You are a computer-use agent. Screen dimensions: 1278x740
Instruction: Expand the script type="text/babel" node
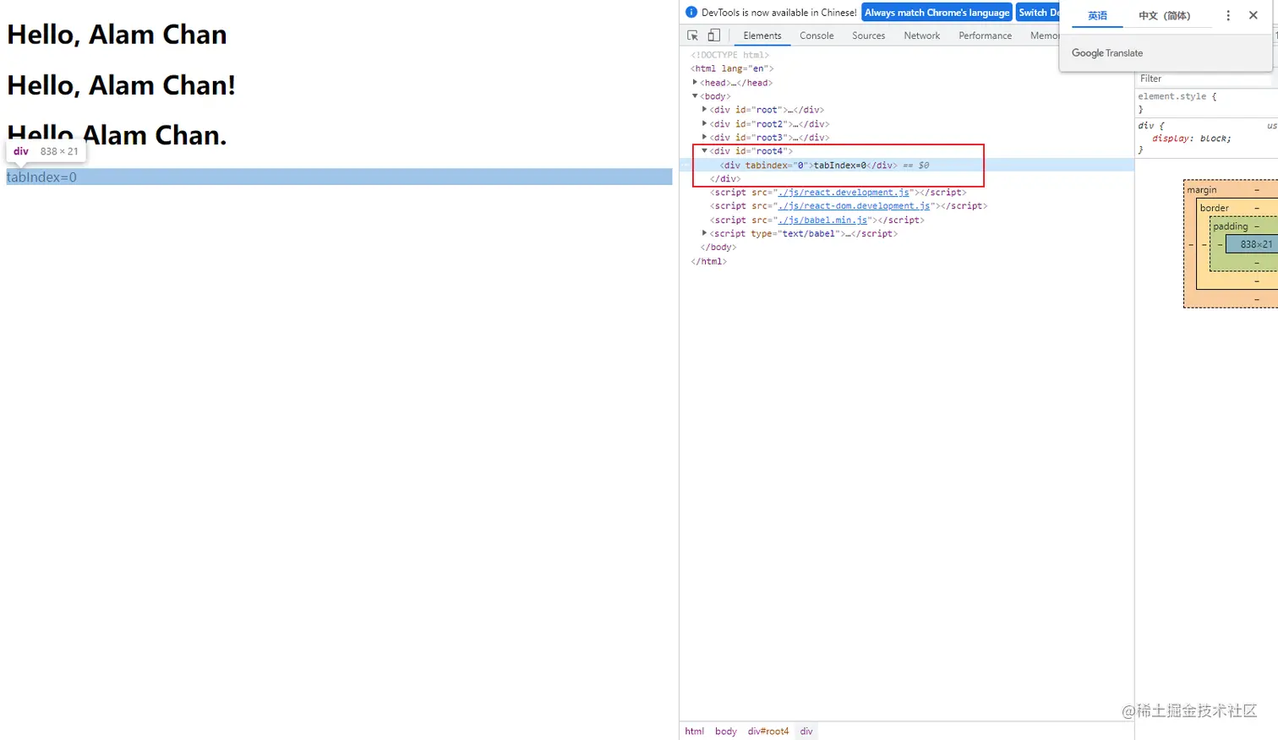click(x=704, y=233)
